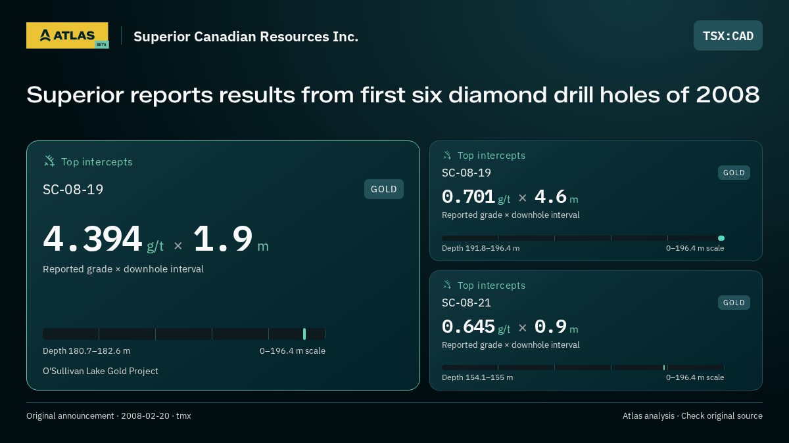Screen dimensions: 789x443
Task: Click the Atlas beta logo
Action: pos(67,35)
